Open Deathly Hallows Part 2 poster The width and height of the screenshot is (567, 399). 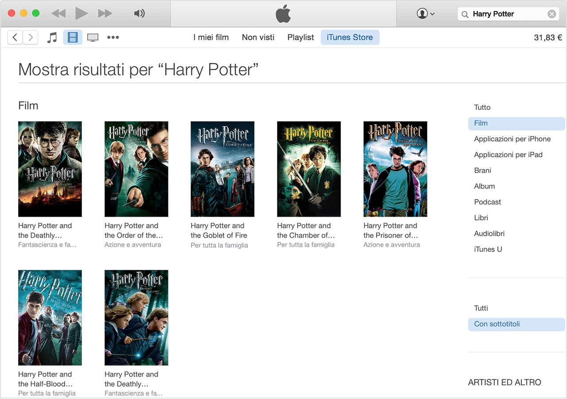click(50, 169)
